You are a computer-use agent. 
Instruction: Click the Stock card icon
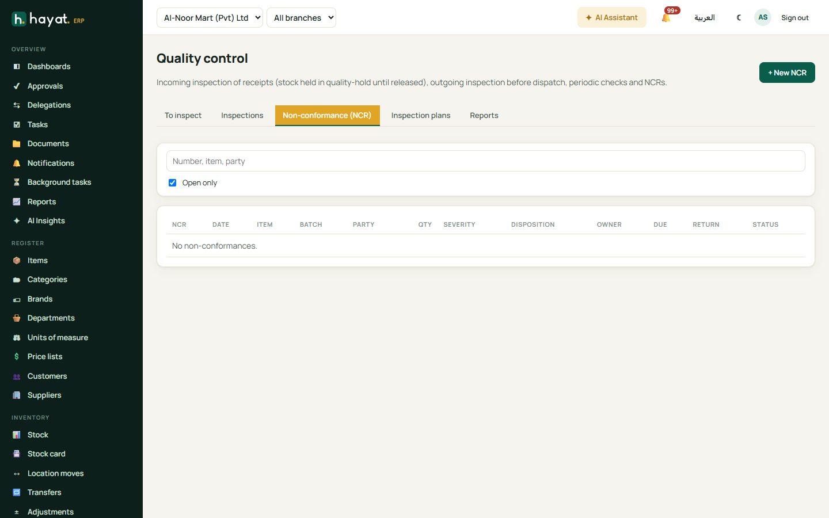(17, 454)
